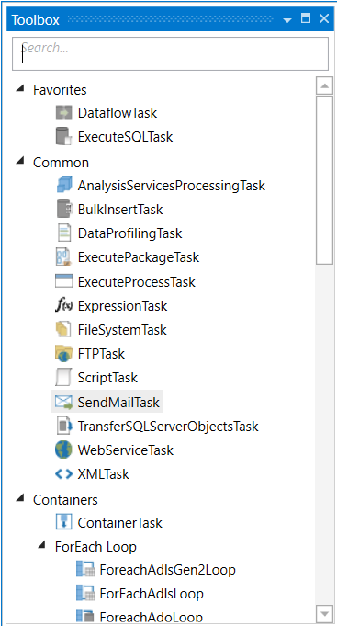Select the ExpressionTask f(x) icon

[x=63, y=306]
